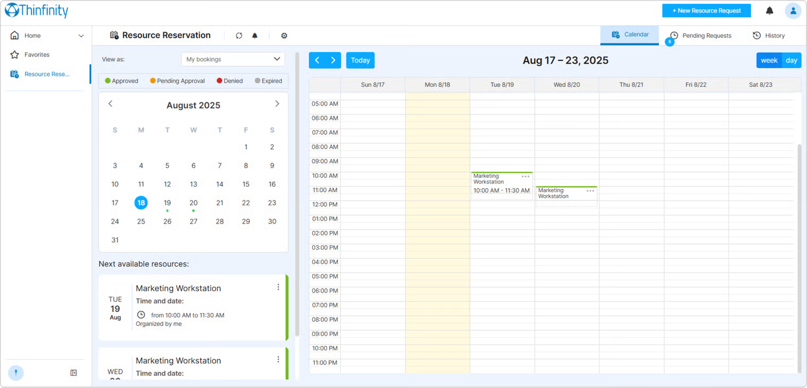Open options for Tue 19 Marketing Workstation card

point(278,287)
